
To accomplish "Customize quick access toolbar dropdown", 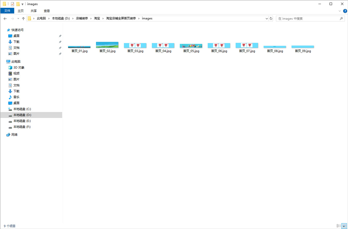I will (22, 4).
